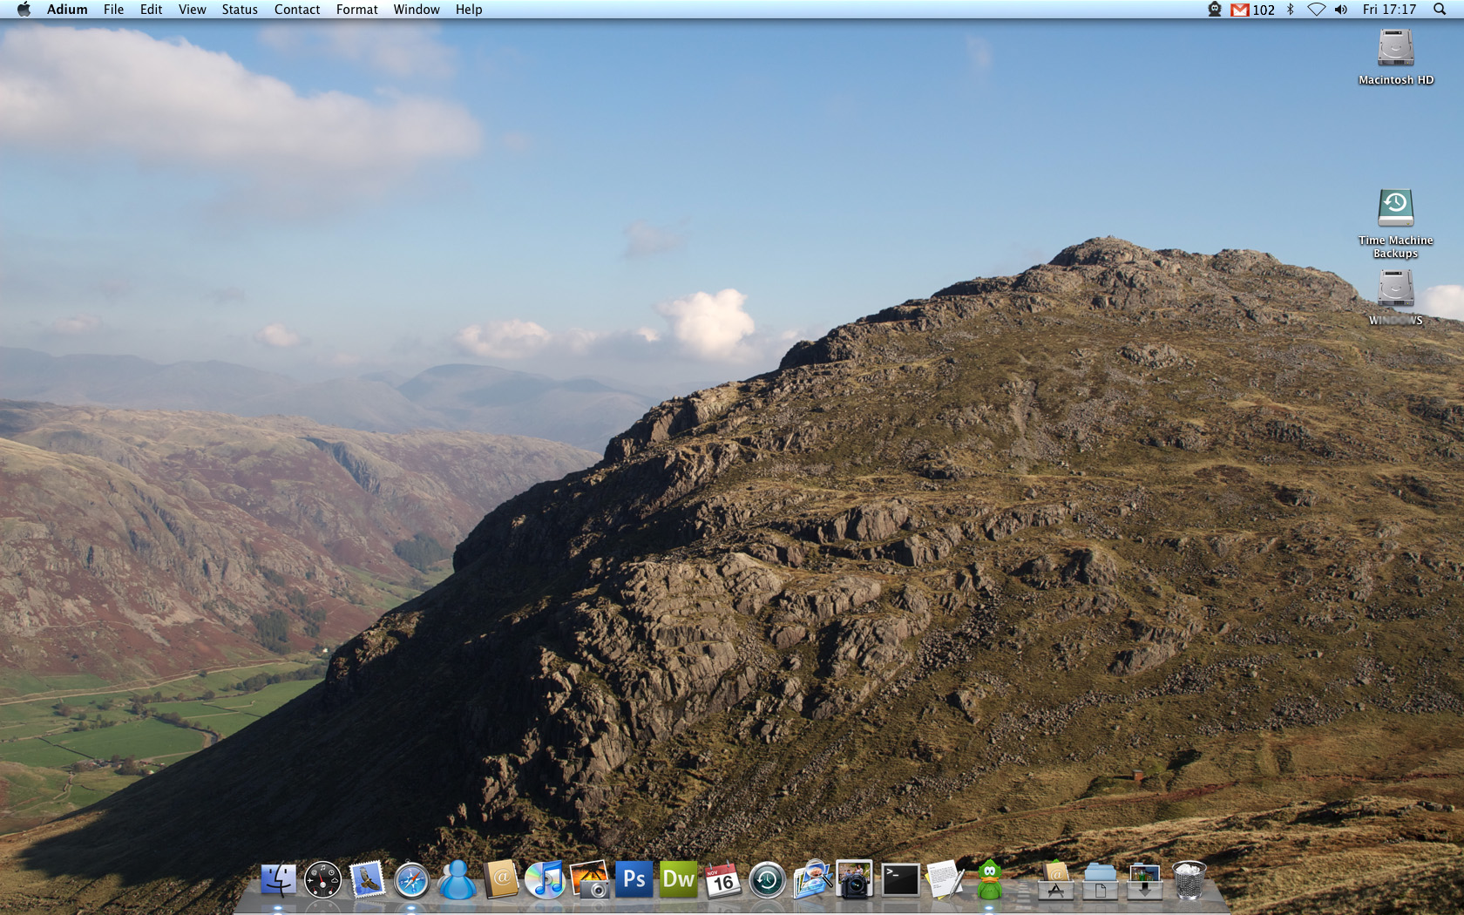Click the Adium status icon in menu bar
Screen dimensions: 1464x915
(x=1215, y=10)
